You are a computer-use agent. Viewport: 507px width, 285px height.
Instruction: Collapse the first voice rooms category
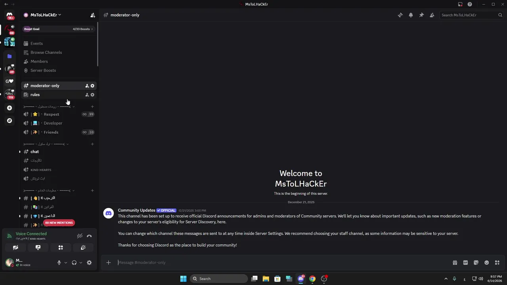pos(49,106)
